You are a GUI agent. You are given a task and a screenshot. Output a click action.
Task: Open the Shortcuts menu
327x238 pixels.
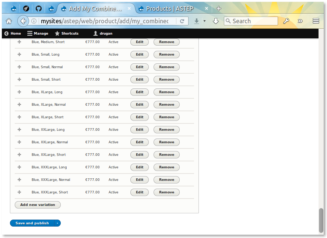click(67, 34)
